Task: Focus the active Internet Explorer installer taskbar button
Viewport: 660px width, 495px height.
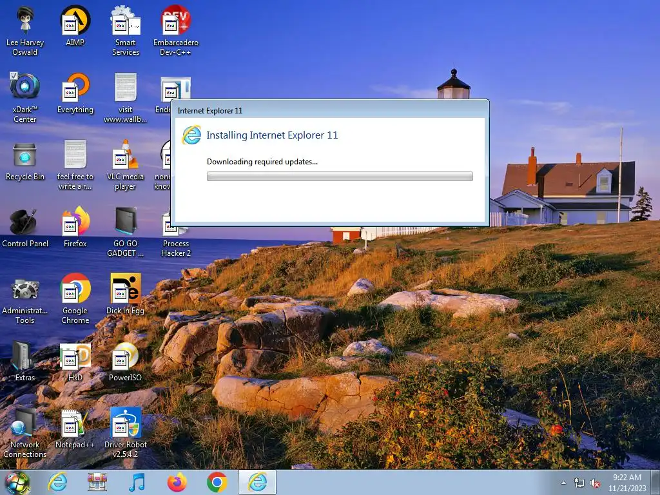Action: tap(257, 482)
